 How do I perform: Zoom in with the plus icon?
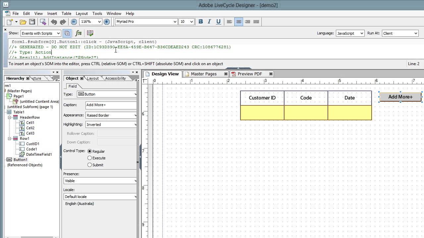pos(107,22)
